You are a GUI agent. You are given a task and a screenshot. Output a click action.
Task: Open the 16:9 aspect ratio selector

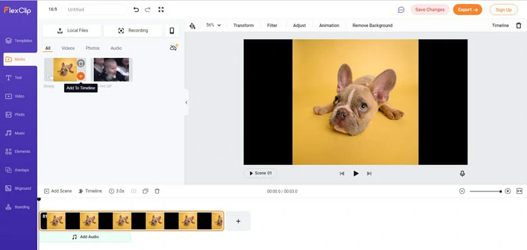(x=53, y=9)
